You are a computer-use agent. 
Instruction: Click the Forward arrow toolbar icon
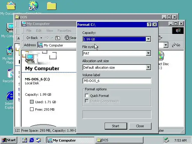tap(47, 38)
